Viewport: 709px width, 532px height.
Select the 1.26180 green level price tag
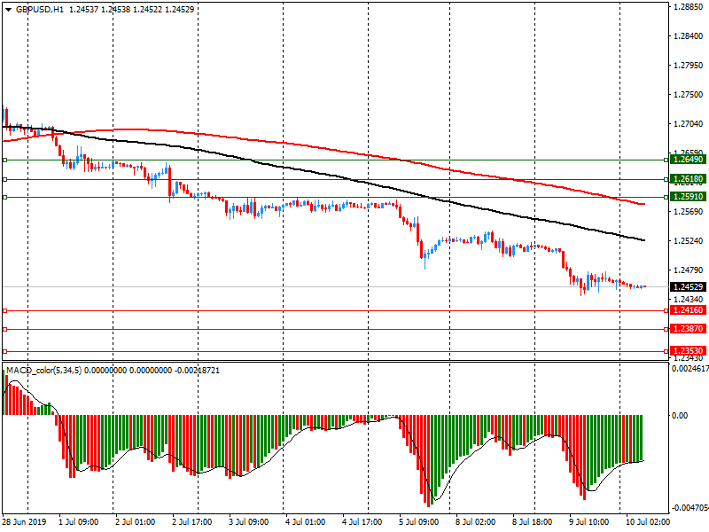688,179
